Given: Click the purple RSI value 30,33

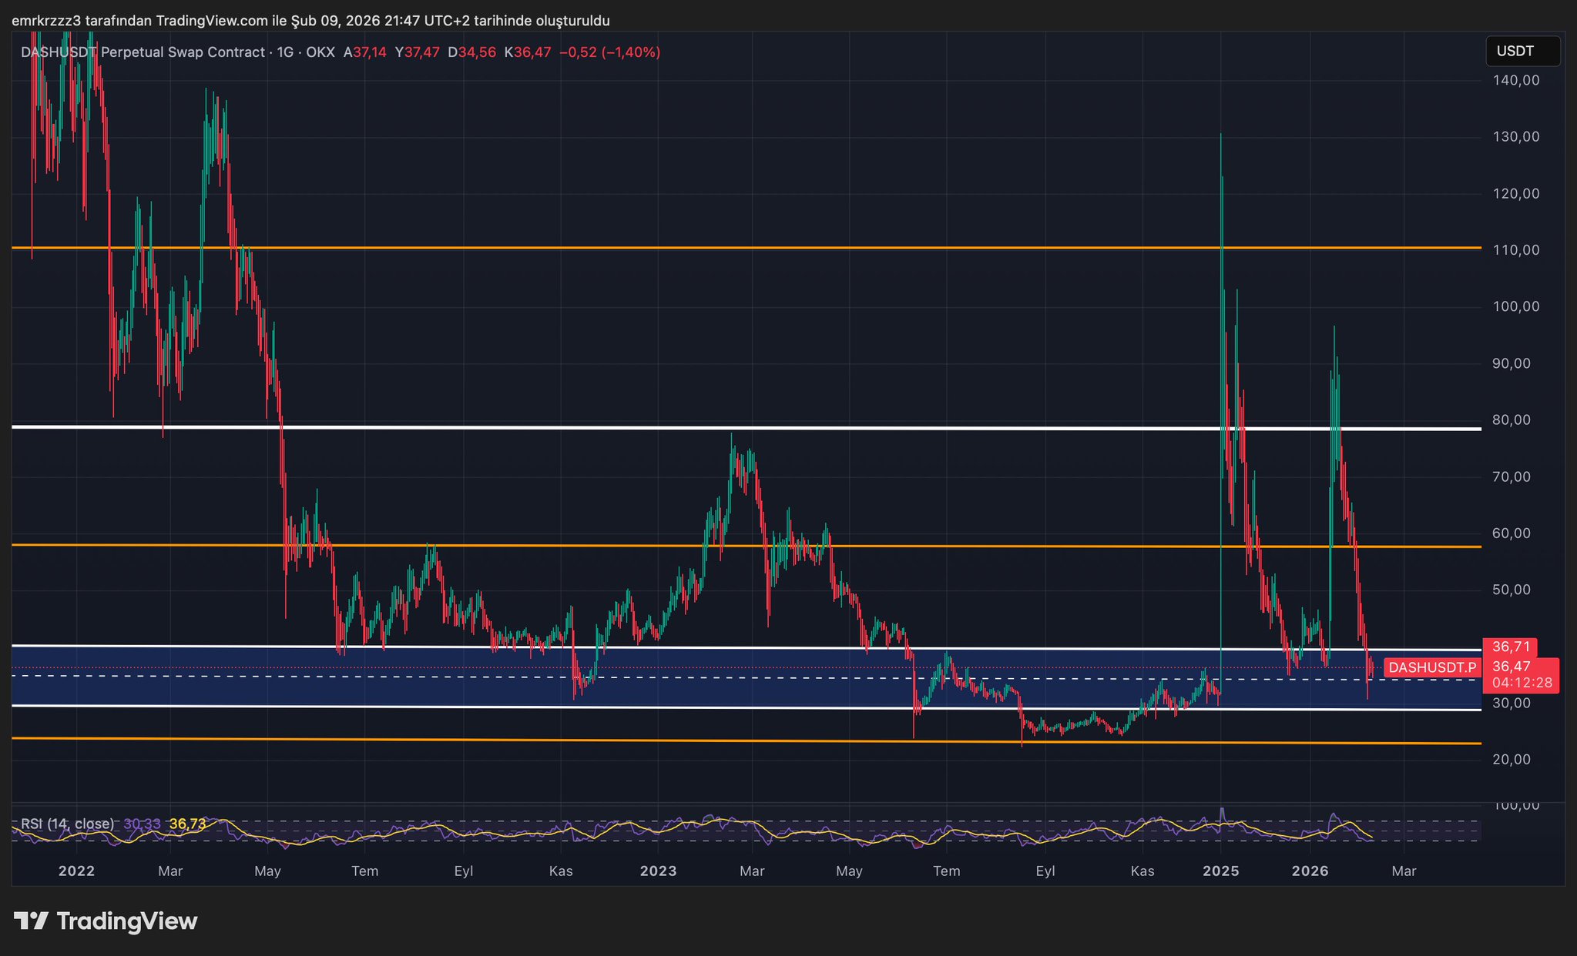Looking at the screenshot, I should click(x=142, y=824).
